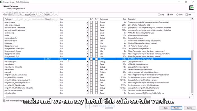
Task: Click the right arrow of the horizontal scrollbar
Action: point(190,97)
